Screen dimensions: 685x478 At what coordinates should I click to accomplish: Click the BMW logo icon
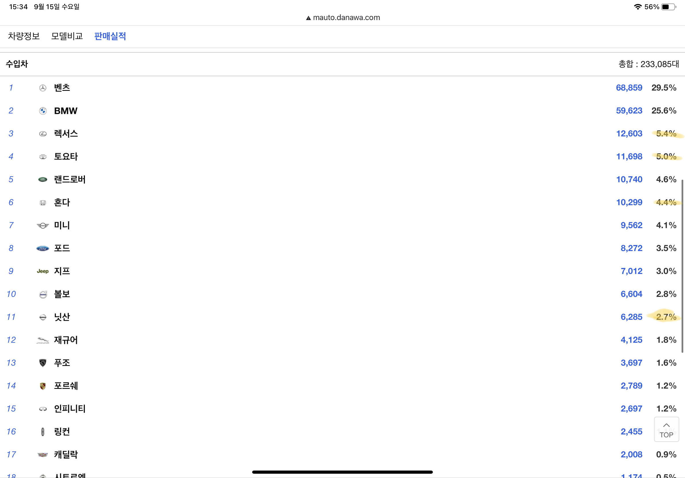point(43,111)
